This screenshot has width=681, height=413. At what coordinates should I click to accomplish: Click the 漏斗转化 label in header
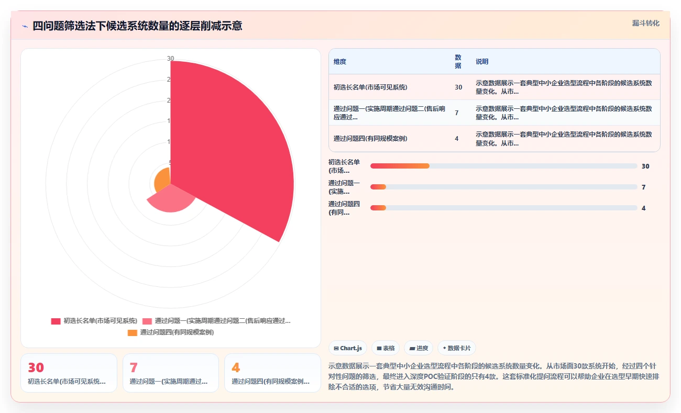[645, 23]
